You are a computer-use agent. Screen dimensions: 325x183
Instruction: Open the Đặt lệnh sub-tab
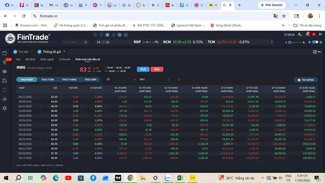30,59
